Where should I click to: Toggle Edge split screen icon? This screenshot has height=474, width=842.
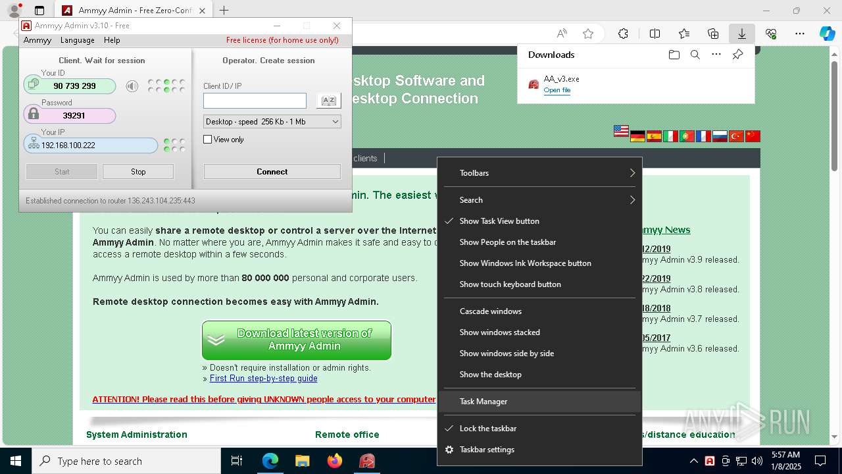[655, 34]
